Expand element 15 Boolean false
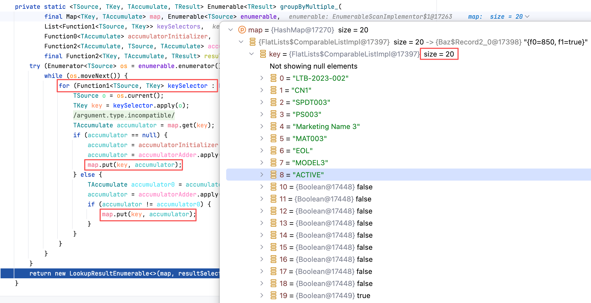 262,247
